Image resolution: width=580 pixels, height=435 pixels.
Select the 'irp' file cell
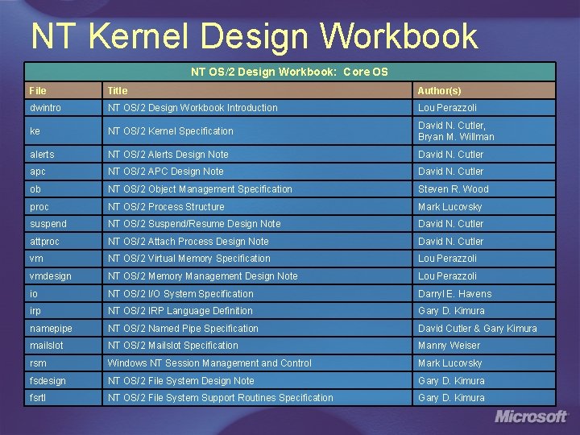[x=64, y=311]
